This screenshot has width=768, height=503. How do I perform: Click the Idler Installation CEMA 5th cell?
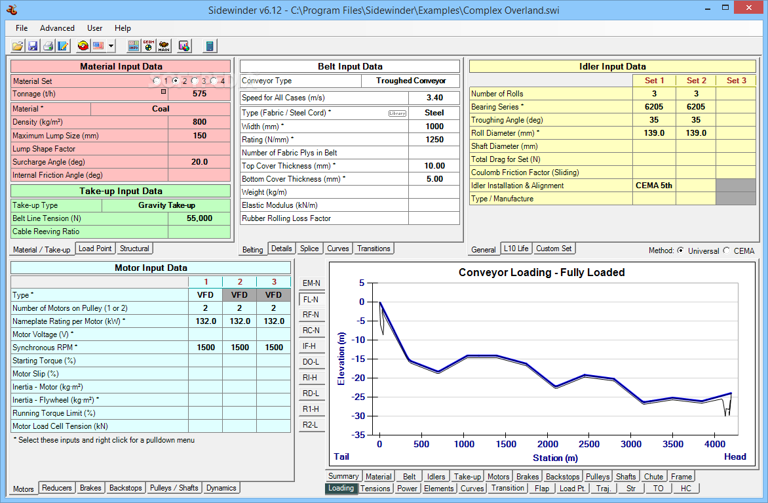654,186
